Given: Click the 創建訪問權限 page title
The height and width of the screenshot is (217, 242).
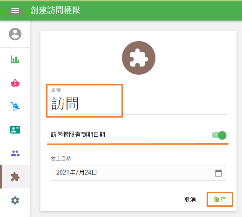Looking at the screenshot, I should (55, 10).
